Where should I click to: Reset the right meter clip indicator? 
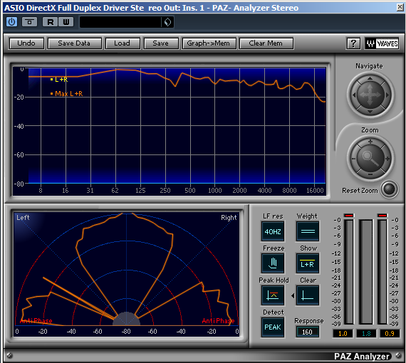pos(382,215)
